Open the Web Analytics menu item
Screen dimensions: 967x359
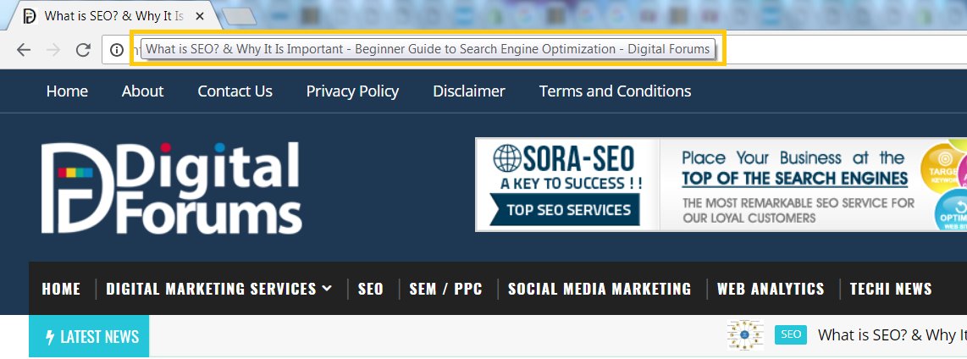[771, 289]
